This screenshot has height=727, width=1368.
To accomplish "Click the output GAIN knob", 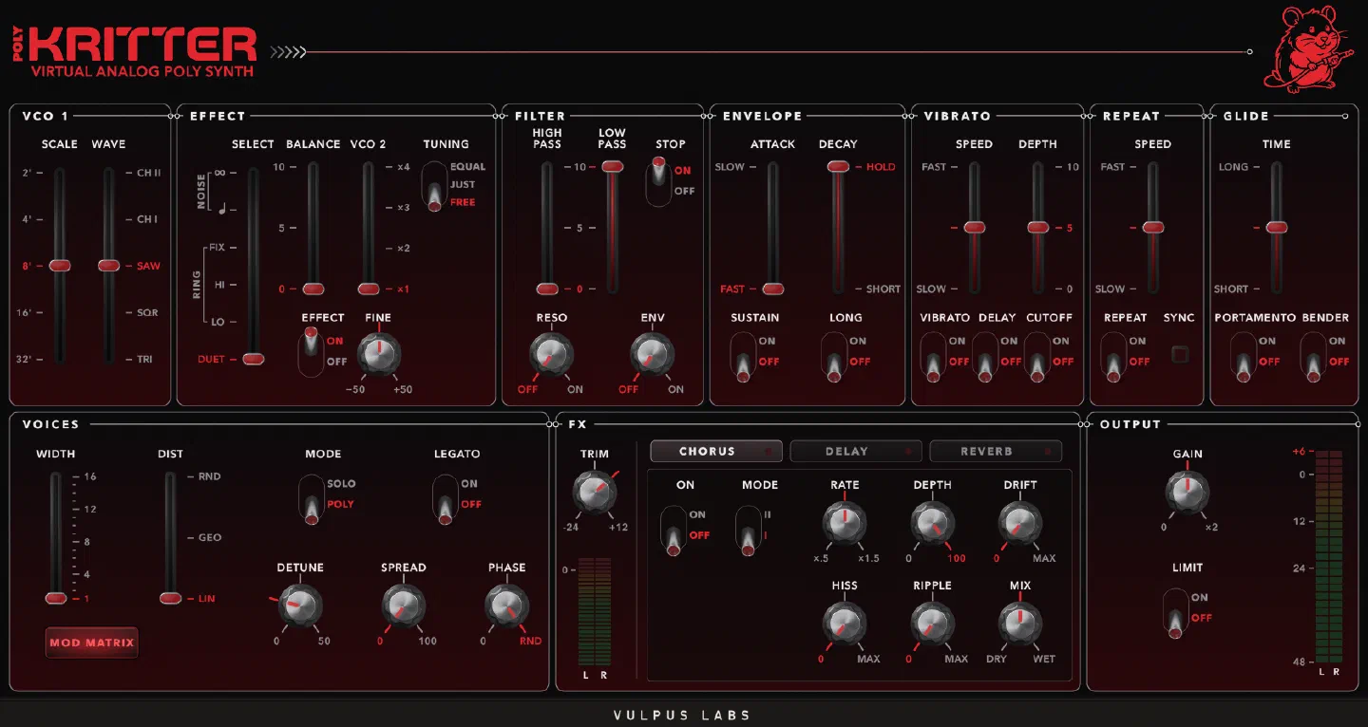I will (1187, 492).
